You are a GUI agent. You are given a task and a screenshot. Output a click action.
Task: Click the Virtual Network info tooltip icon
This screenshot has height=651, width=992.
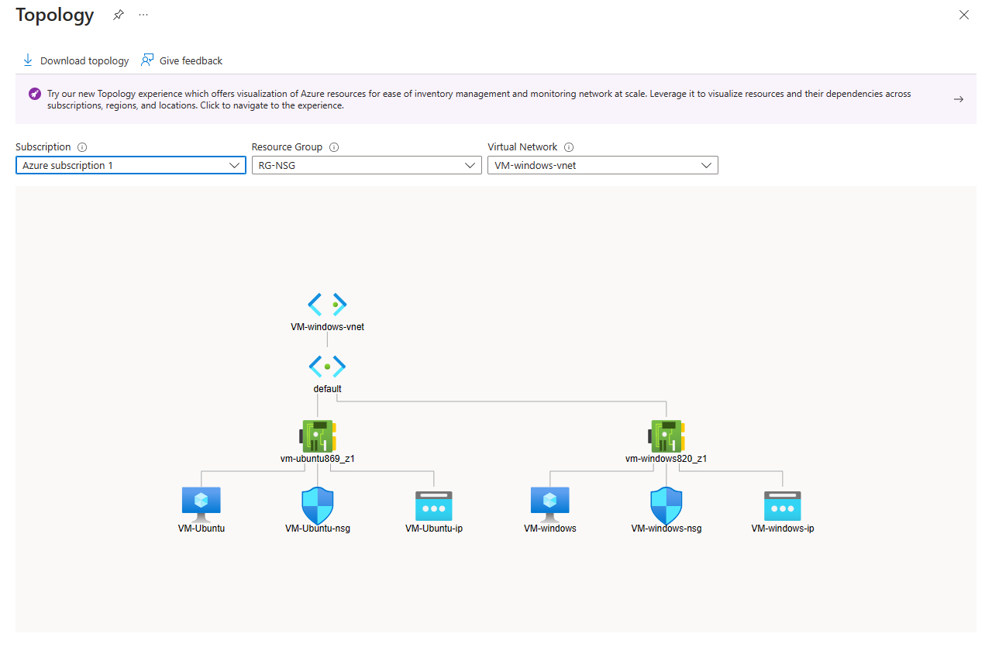[x=568, y=147]
